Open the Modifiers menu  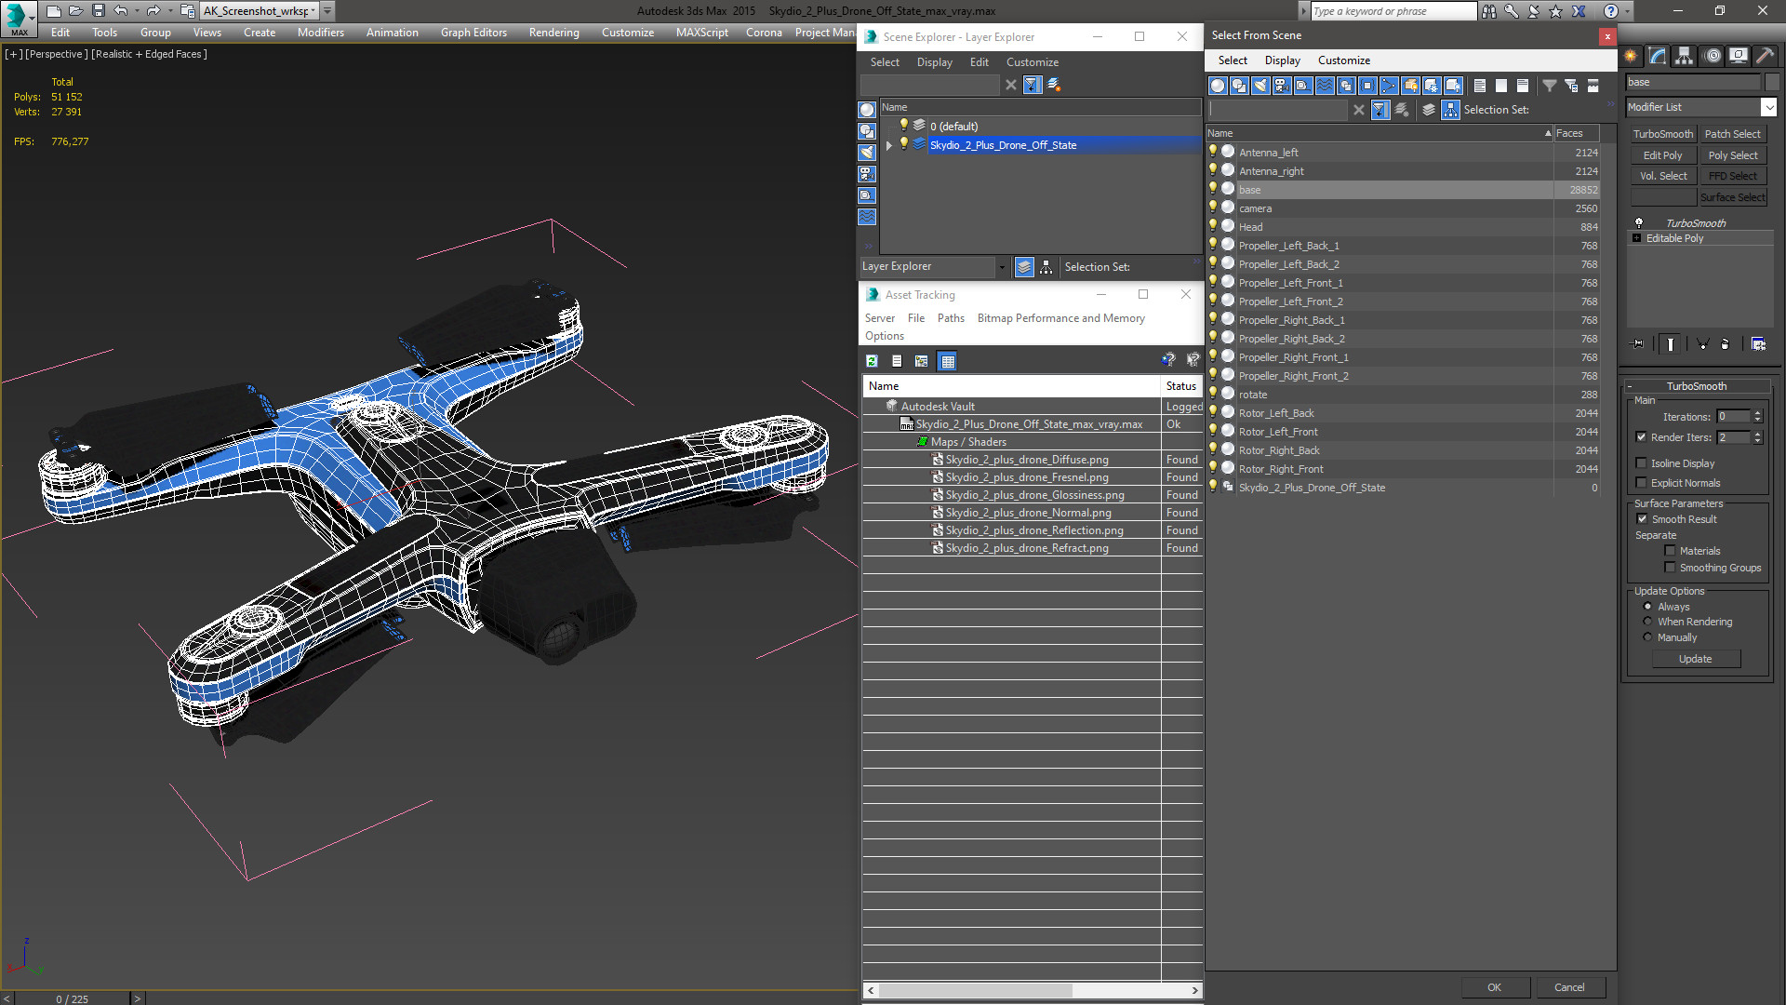321,33
